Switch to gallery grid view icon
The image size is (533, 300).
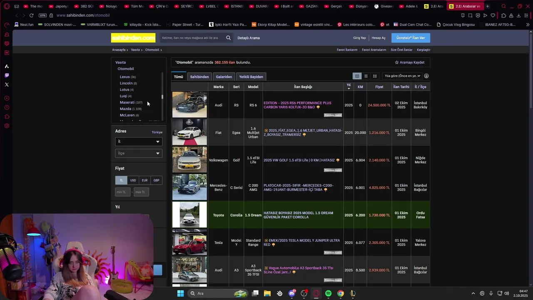coord(375,76)
